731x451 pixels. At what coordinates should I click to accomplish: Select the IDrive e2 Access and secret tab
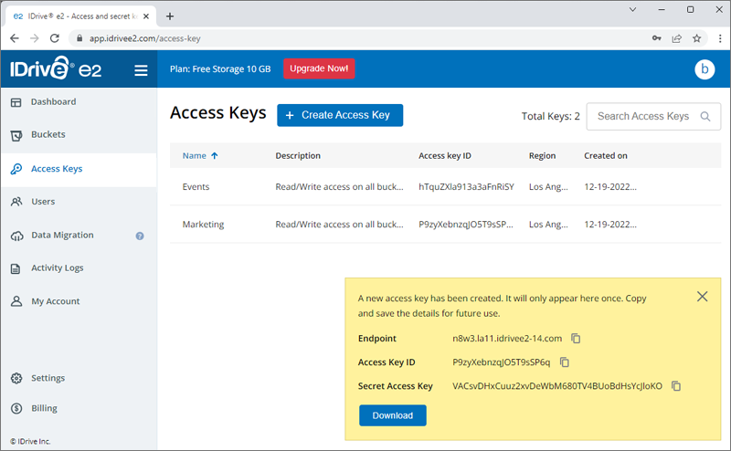[x=81, y=16]
